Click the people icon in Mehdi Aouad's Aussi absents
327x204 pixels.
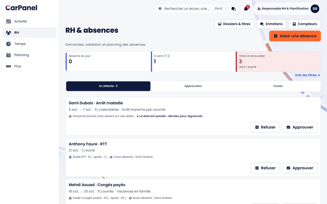tap(130, 198)
